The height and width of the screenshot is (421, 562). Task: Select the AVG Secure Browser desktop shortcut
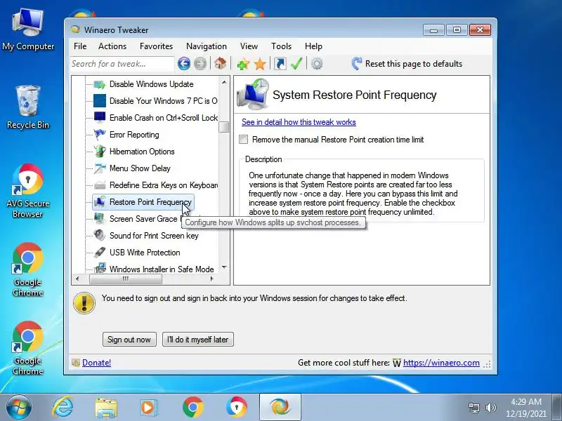click(x=27, y=191)
